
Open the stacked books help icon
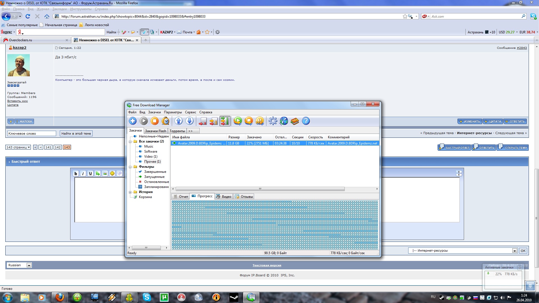295,121
